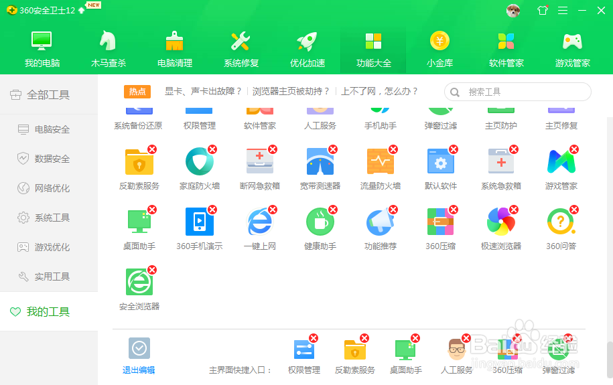Open the 家庭防火墙 tool icon
613x385 pixels.
tap(200, 161)
